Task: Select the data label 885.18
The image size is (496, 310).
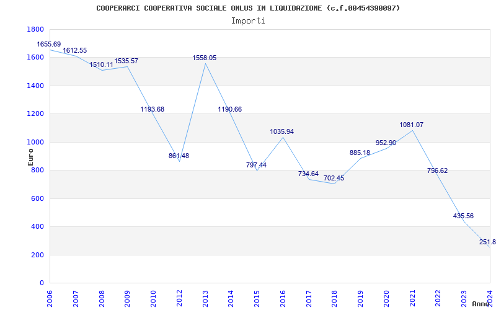Action: click(360, 153)
